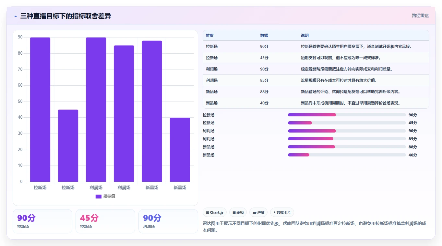Click the 维度 column header
Screen dimensions: 442x246
(x=210, y=36)
